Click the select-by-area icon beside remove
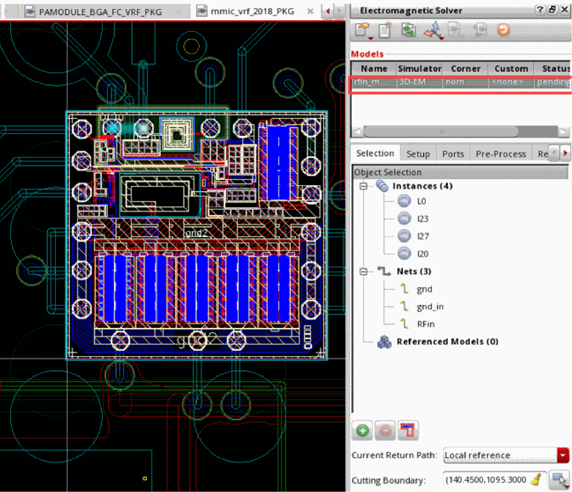The width and height of the screenshot is (572, 492). 408,431
